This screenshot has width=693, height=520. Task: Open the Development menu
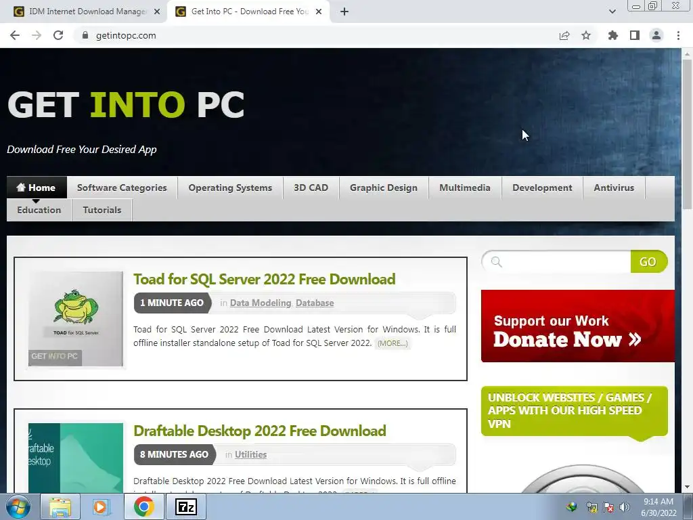(x=542, y=188)
